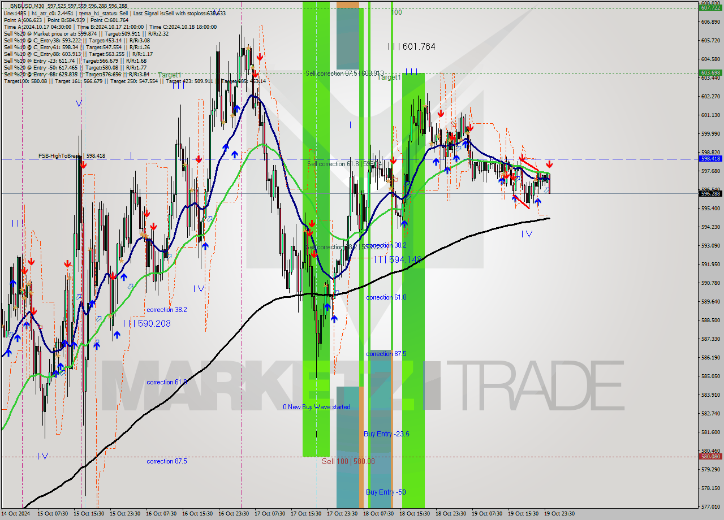Click the '| | | 601.764' wave label
Screen dimensions: 724x520
pyautogui.click(x=412, y=46)
